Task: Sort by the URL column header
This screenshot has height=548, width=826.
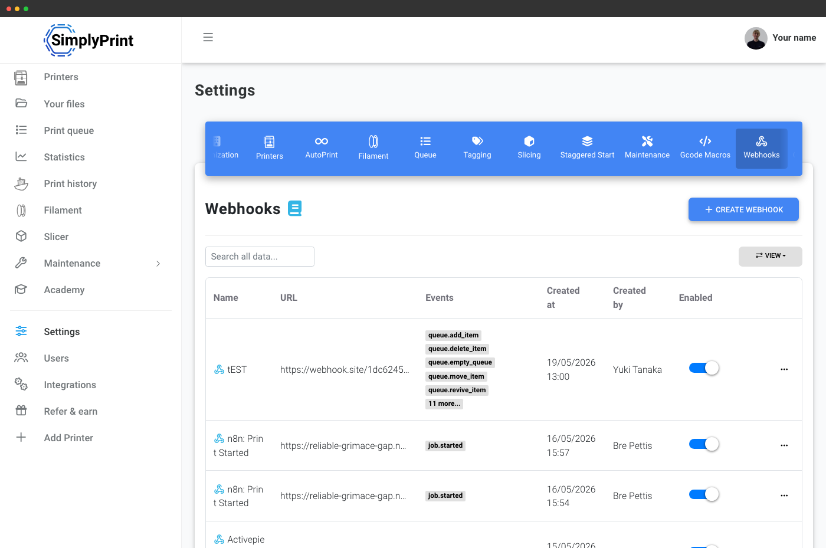Action: coord(289,298)
